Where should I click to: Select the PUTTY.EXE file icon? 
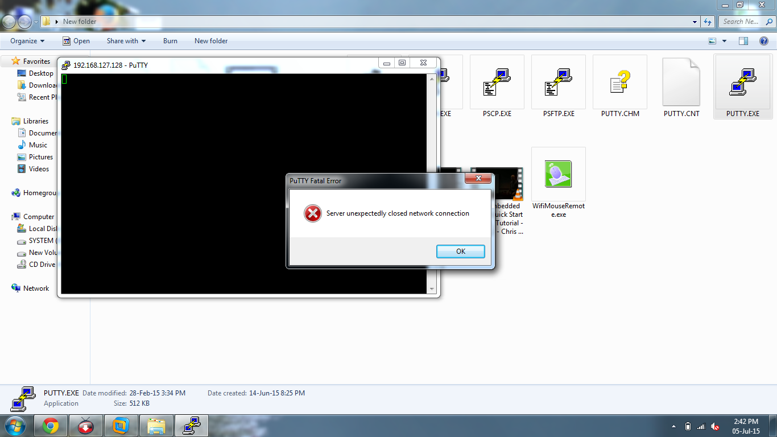click(x=743, y=82)
